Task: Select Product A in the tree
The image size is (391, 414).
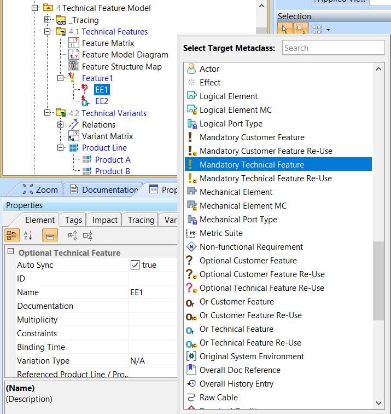Action: [x=113, y=160]
